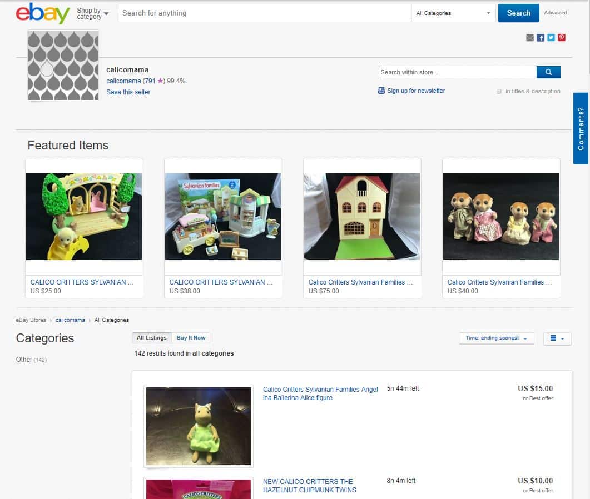Click US $38.00 featured item title
The width and height of the screenshot is (590, 499).
(x=221, y=282)
